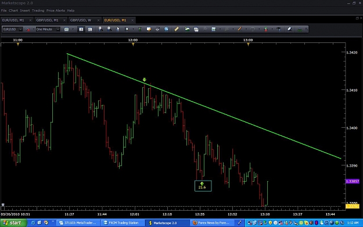This screenshot has width=363, height=227.
Task: Click the purple 1.33857 price label
Action: pyautogui.click(x=353, y=181)
